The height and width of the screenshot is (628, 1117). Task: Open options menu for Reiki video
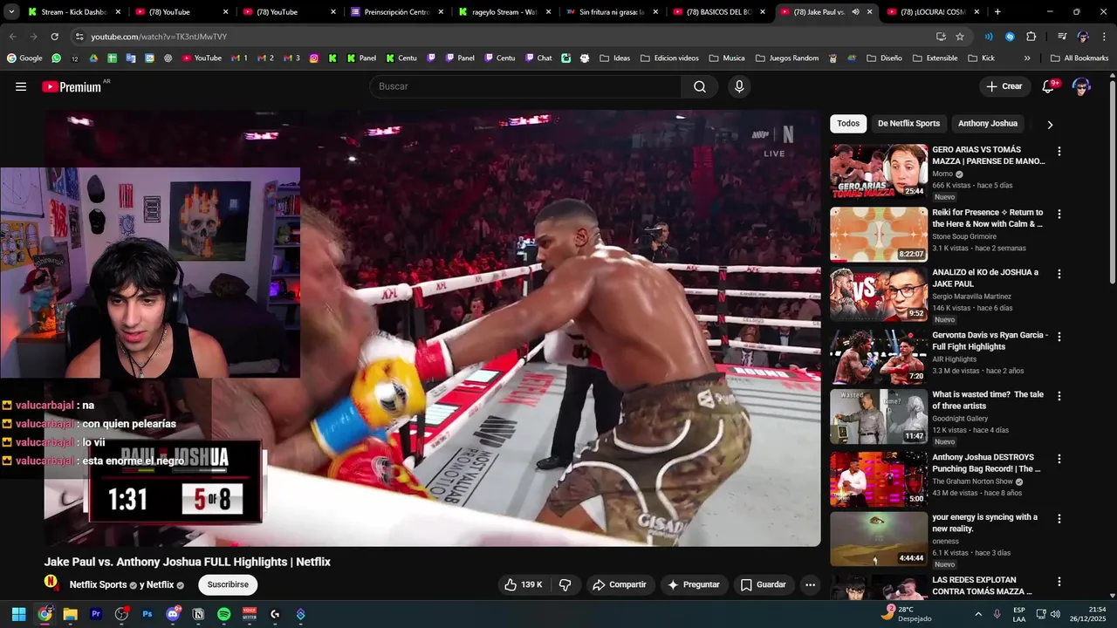point(1059,214)
